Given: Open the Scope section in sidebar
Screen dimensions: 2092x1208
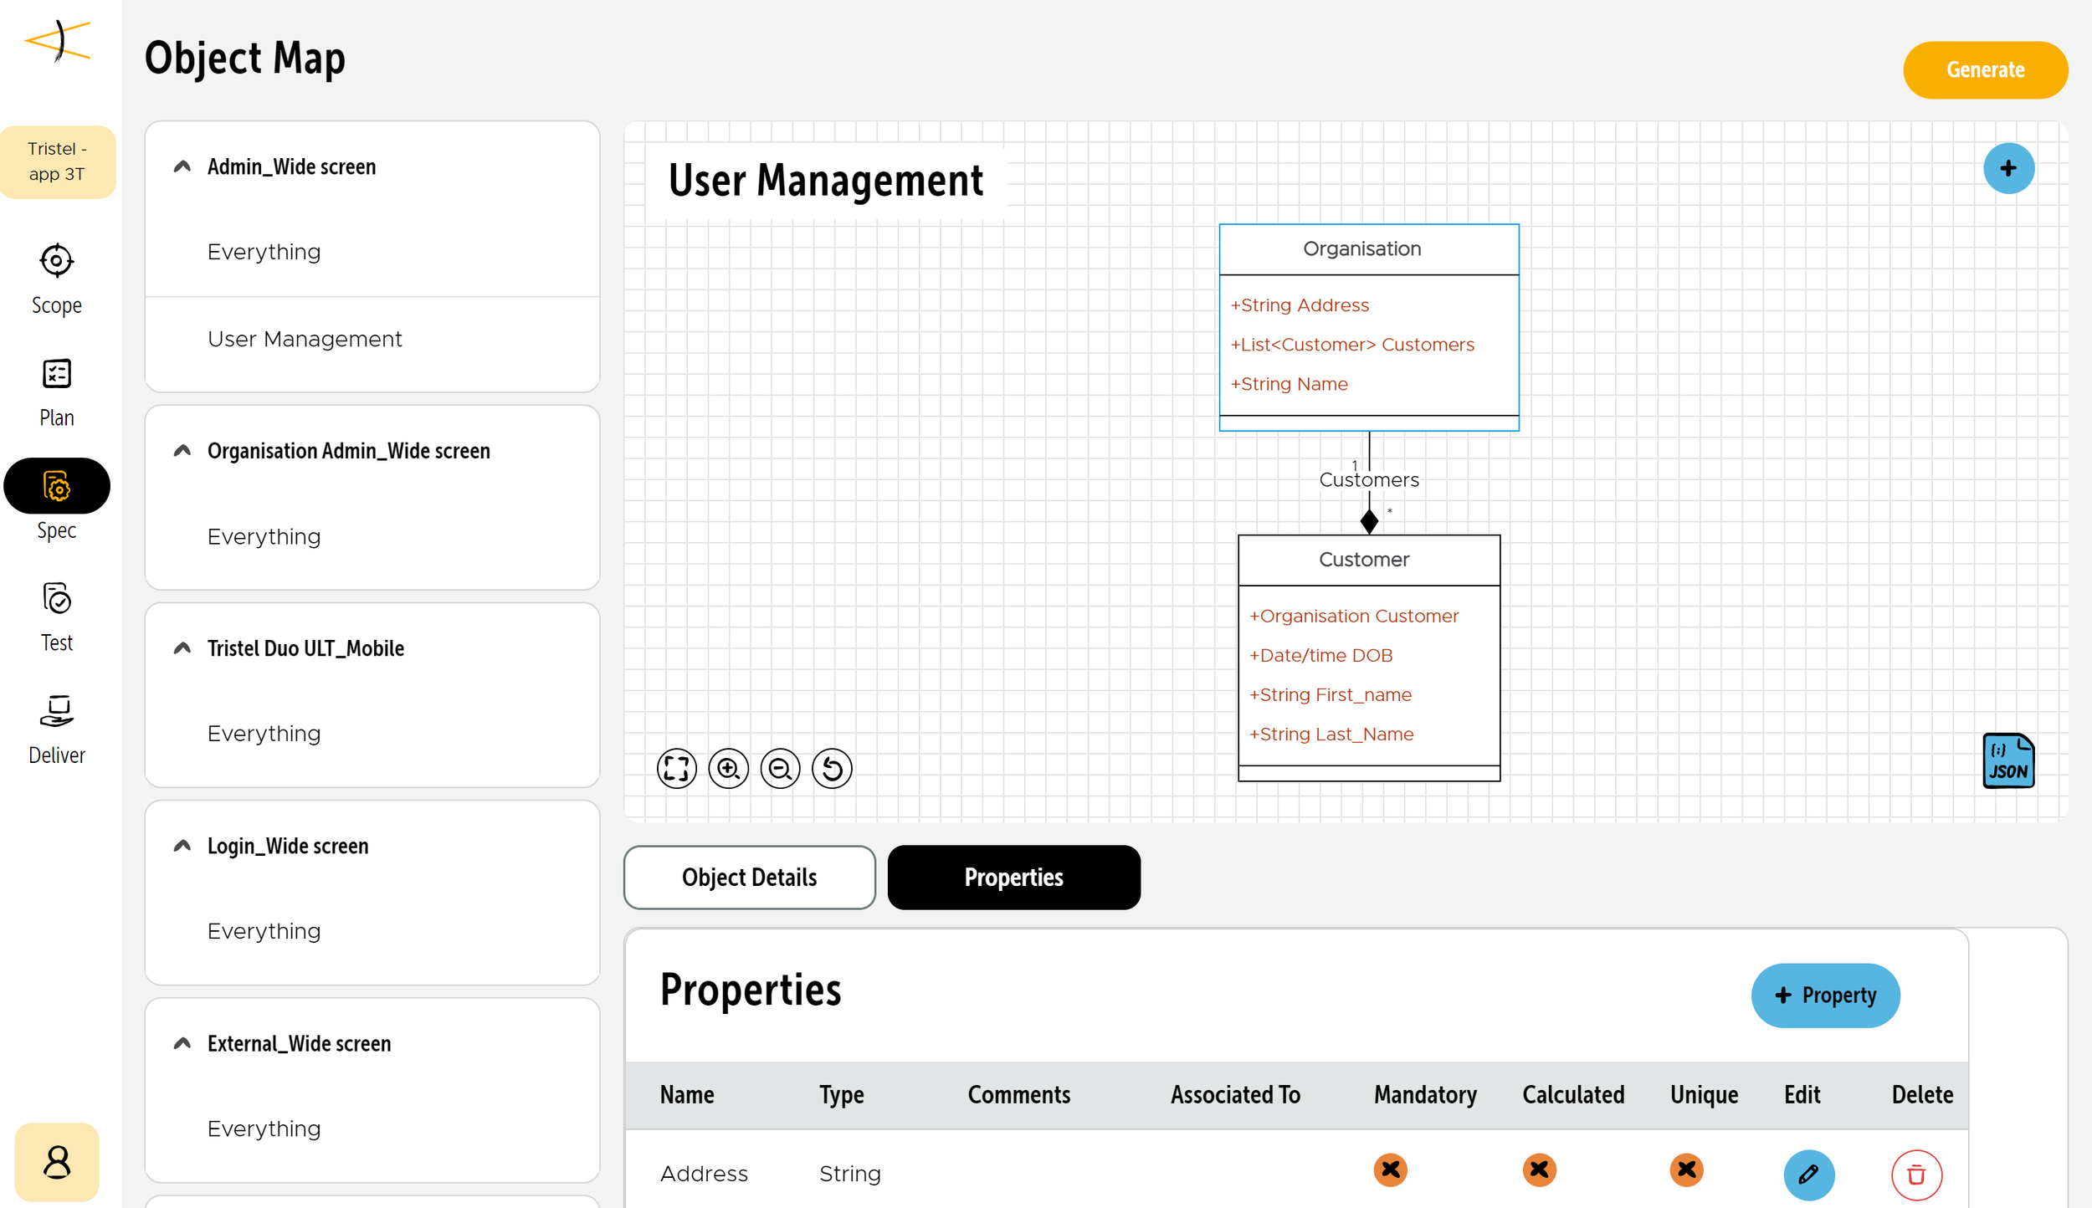Looking at the screenshot, I should pos(57,279).
